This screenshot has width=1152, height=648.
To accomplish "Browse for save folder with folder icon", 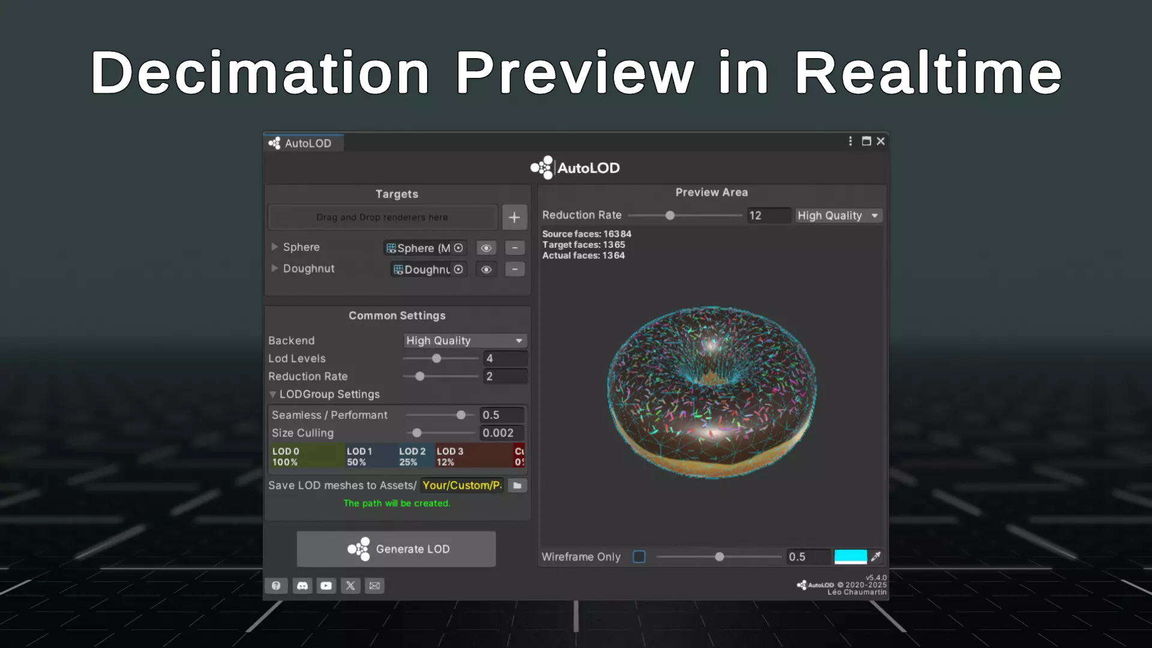I will click(x=517, y=485).
